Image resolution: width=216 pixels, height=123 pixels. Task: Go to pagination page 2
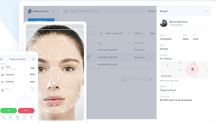pos(129,79)
